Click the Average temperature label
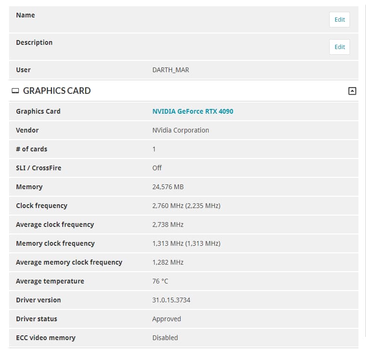The height and width of the screenshot is (350, 366). coord(50,281)
